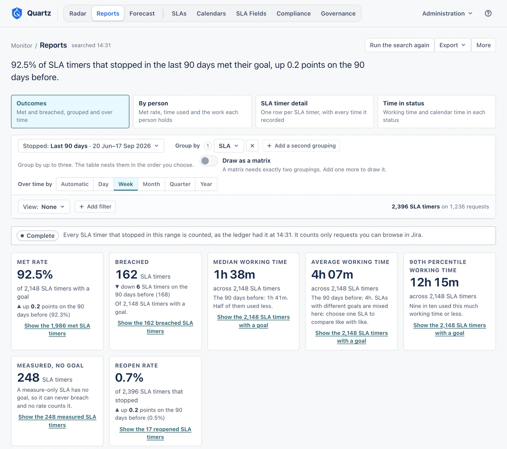Show the 248 measured SLA timers
Screen dimensions: 507x449
(57, 421)
